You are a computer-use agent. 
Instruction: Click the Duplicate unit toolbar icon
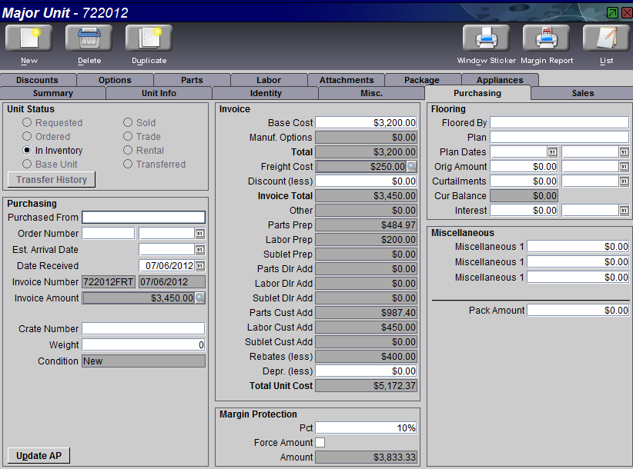coord(149,38)
